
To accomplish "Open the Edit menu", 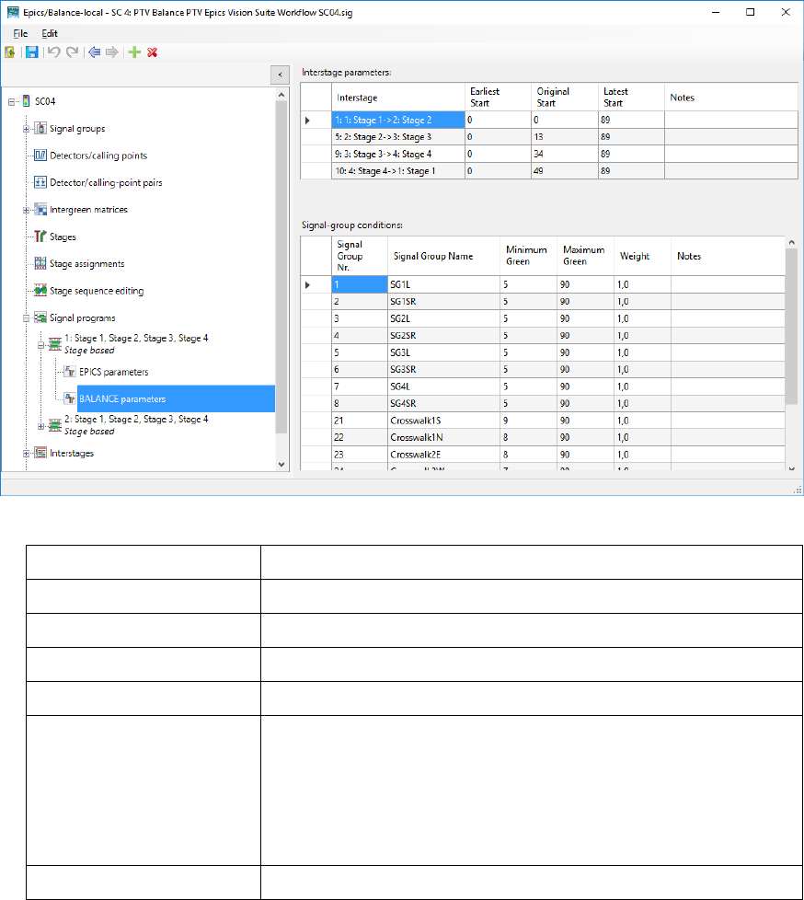I will pos(50,33).
